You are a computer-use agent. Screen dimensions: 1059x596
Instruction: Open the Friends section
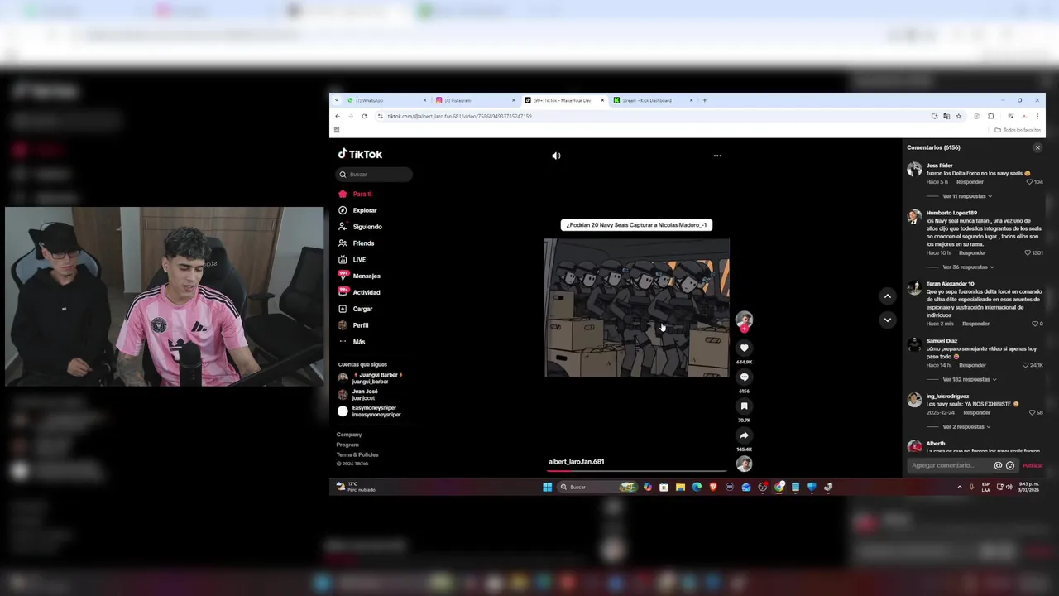point(356,243)
